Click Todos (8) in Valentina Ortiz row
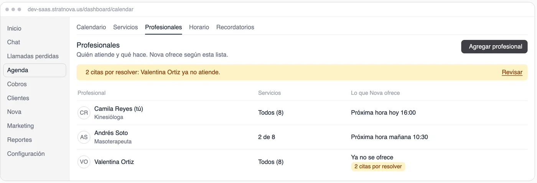Screen dimensions: 537x183 pyautogui.click(x=271, y=162)
